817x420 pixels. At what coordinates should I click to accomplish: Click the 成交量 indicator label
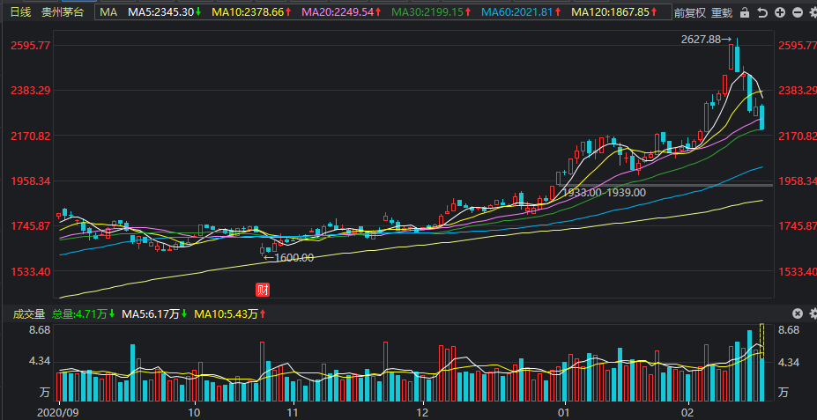tap(28, 313)
